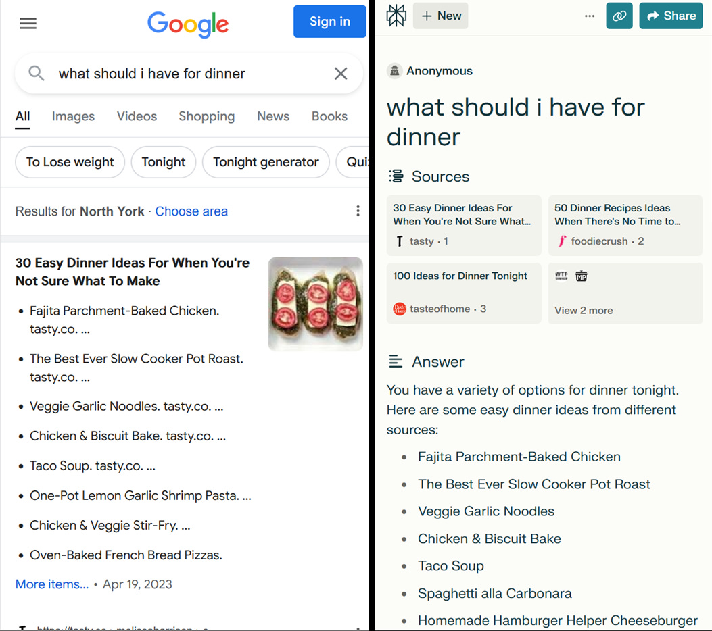
Task: Select To Lose weight suggestion chip
Action: click(70, 162)
